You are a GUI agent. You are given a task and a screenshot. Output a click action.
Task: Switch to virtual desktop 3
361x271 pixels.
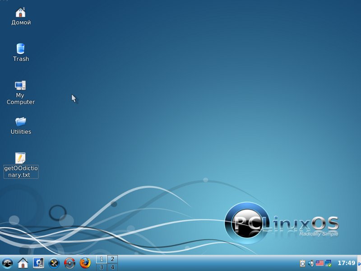coord(101,267)
